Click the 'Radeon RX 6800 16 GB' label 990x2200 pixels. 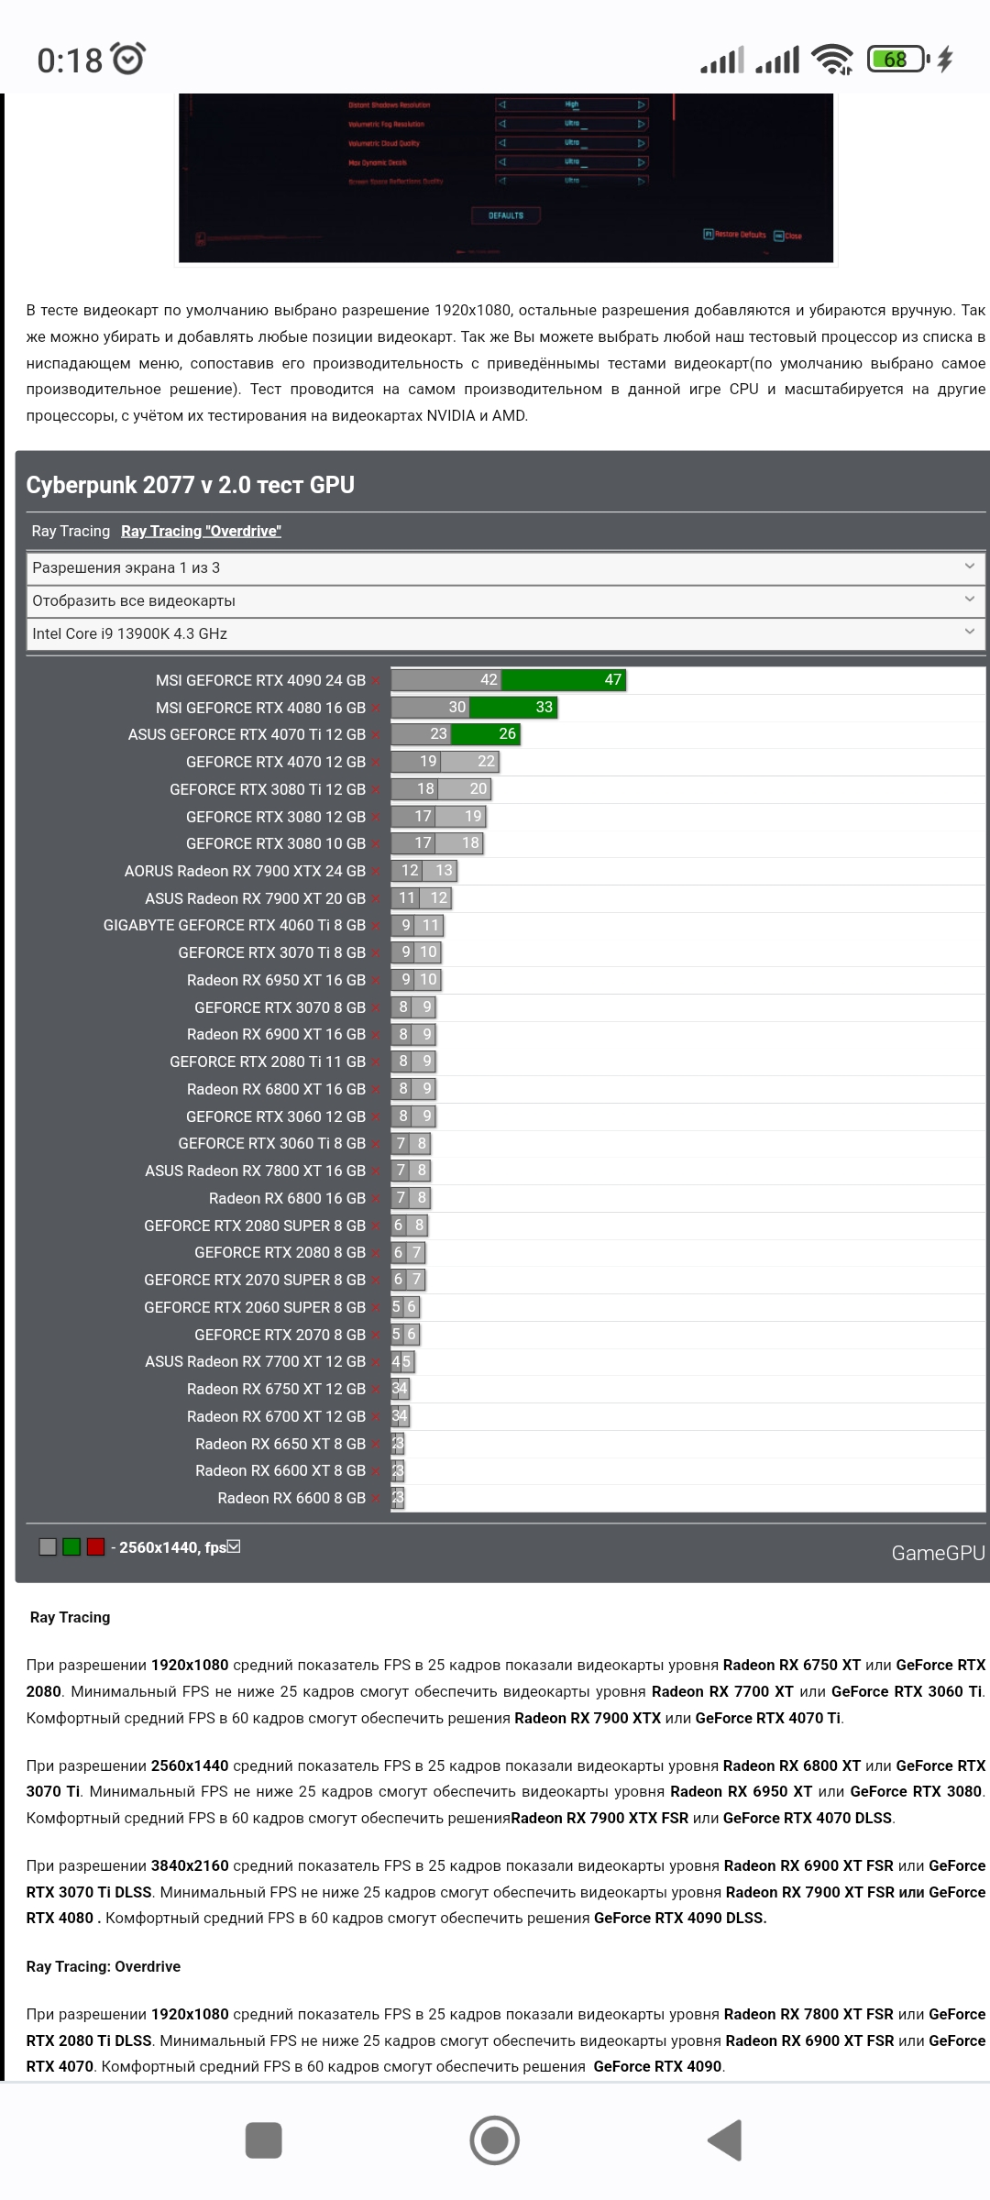[287, 1199]
